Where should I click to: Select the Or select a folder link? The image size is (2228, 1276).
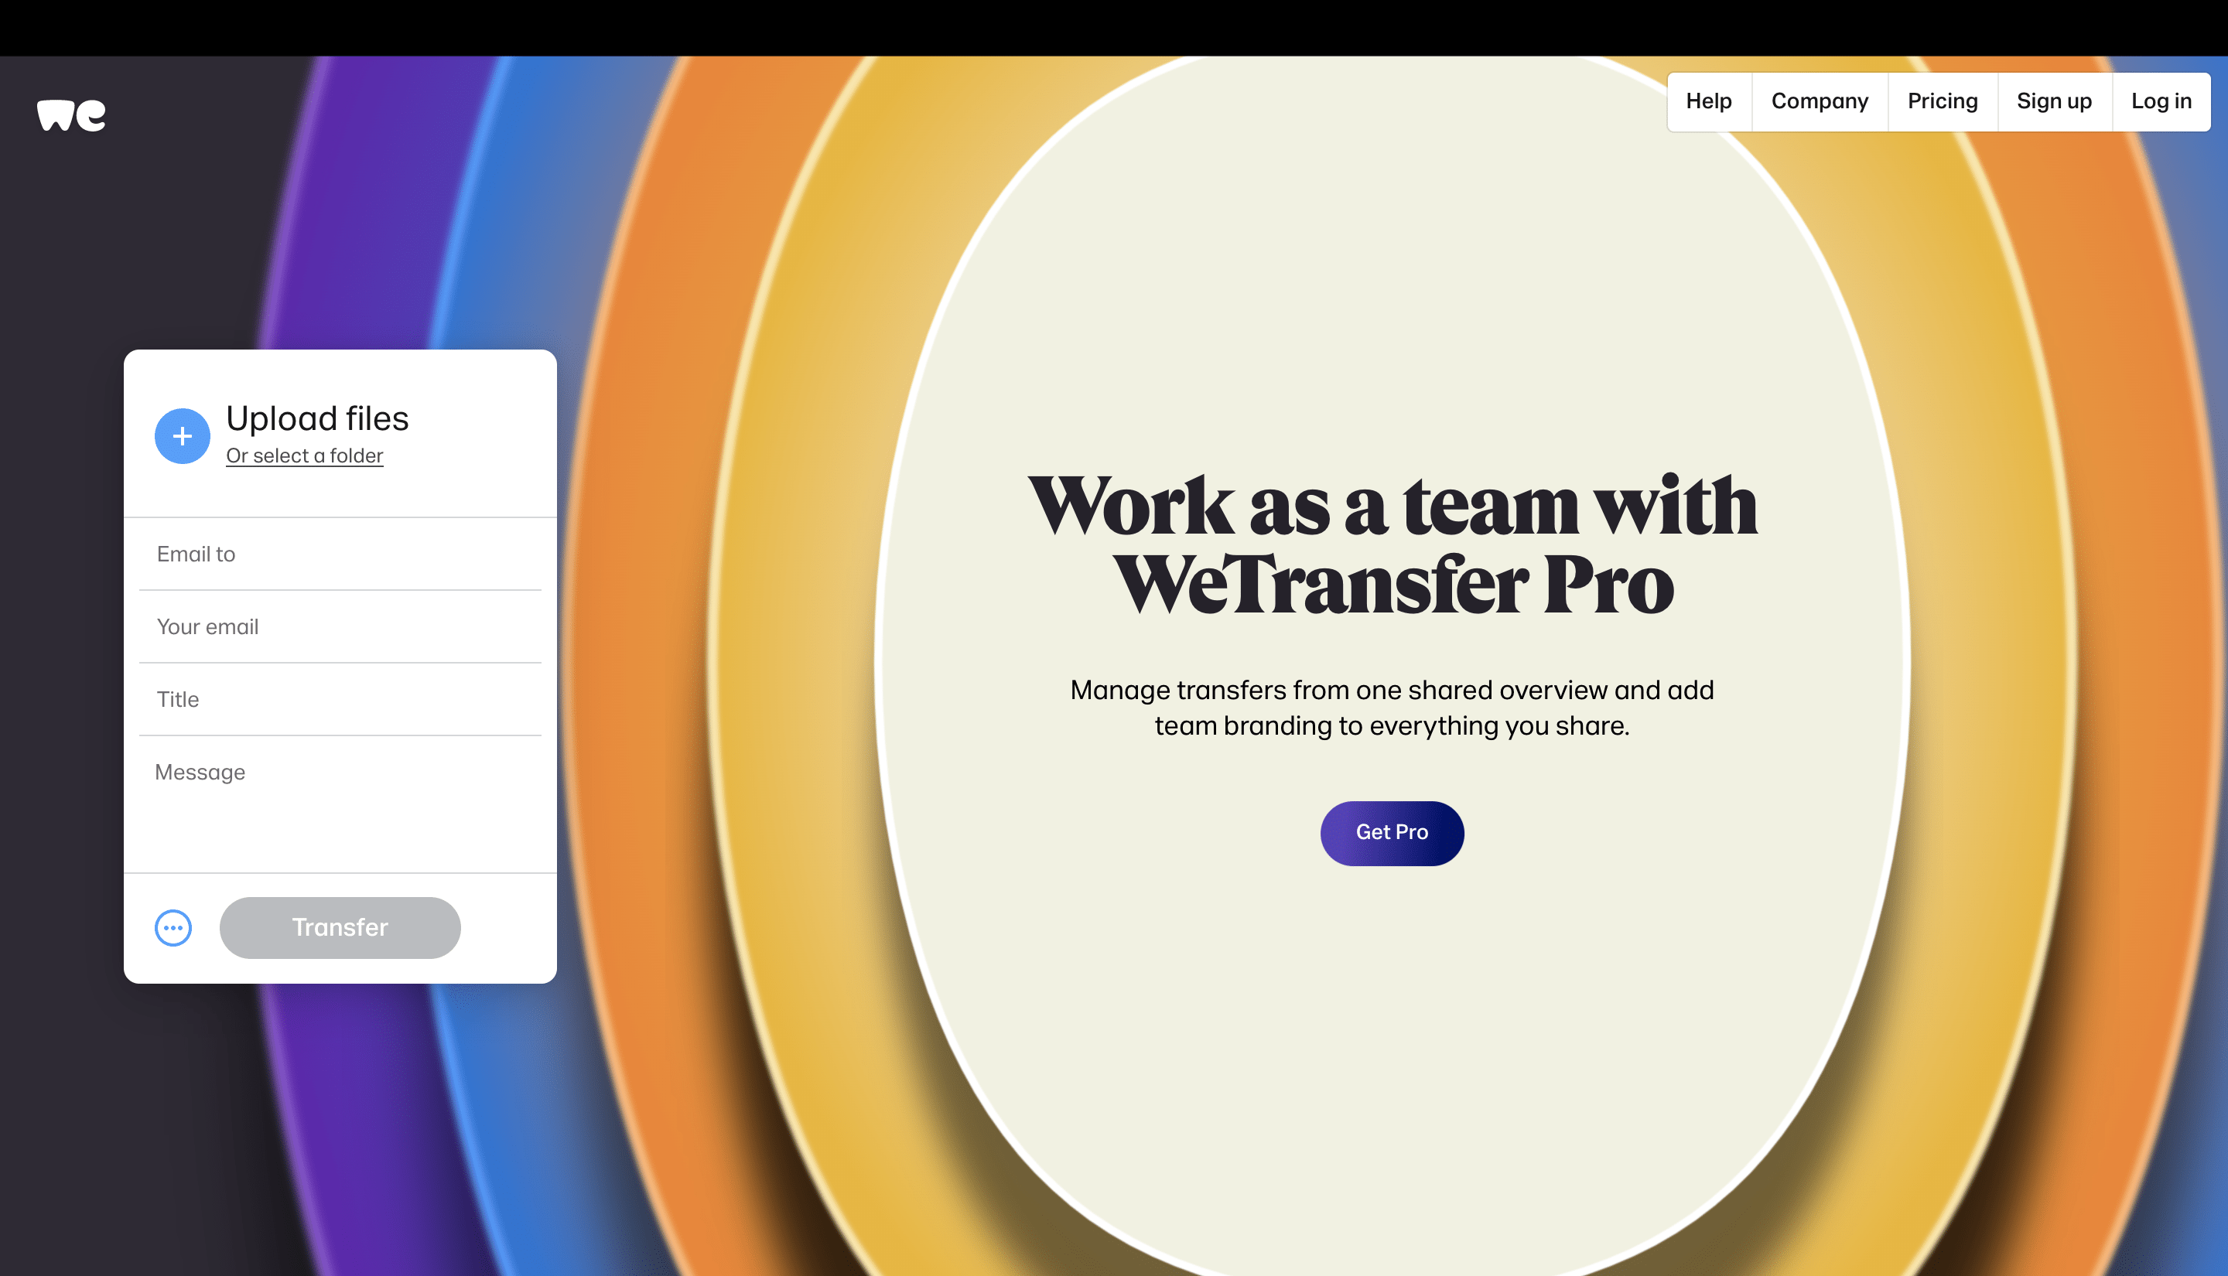coord(303,456)
